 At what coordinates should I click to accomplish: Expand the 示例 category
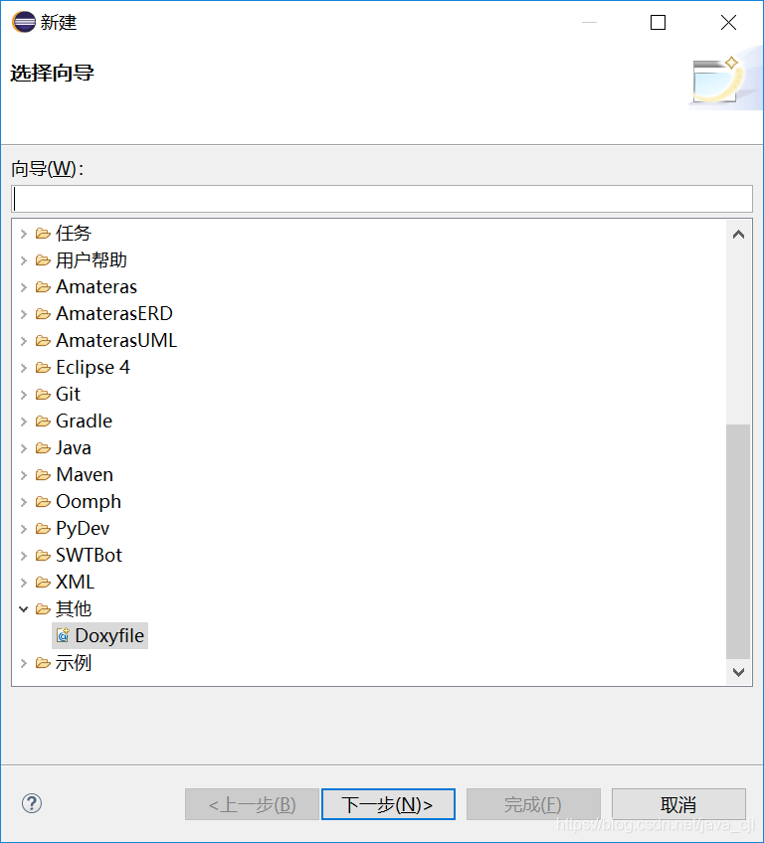point(23,663)
